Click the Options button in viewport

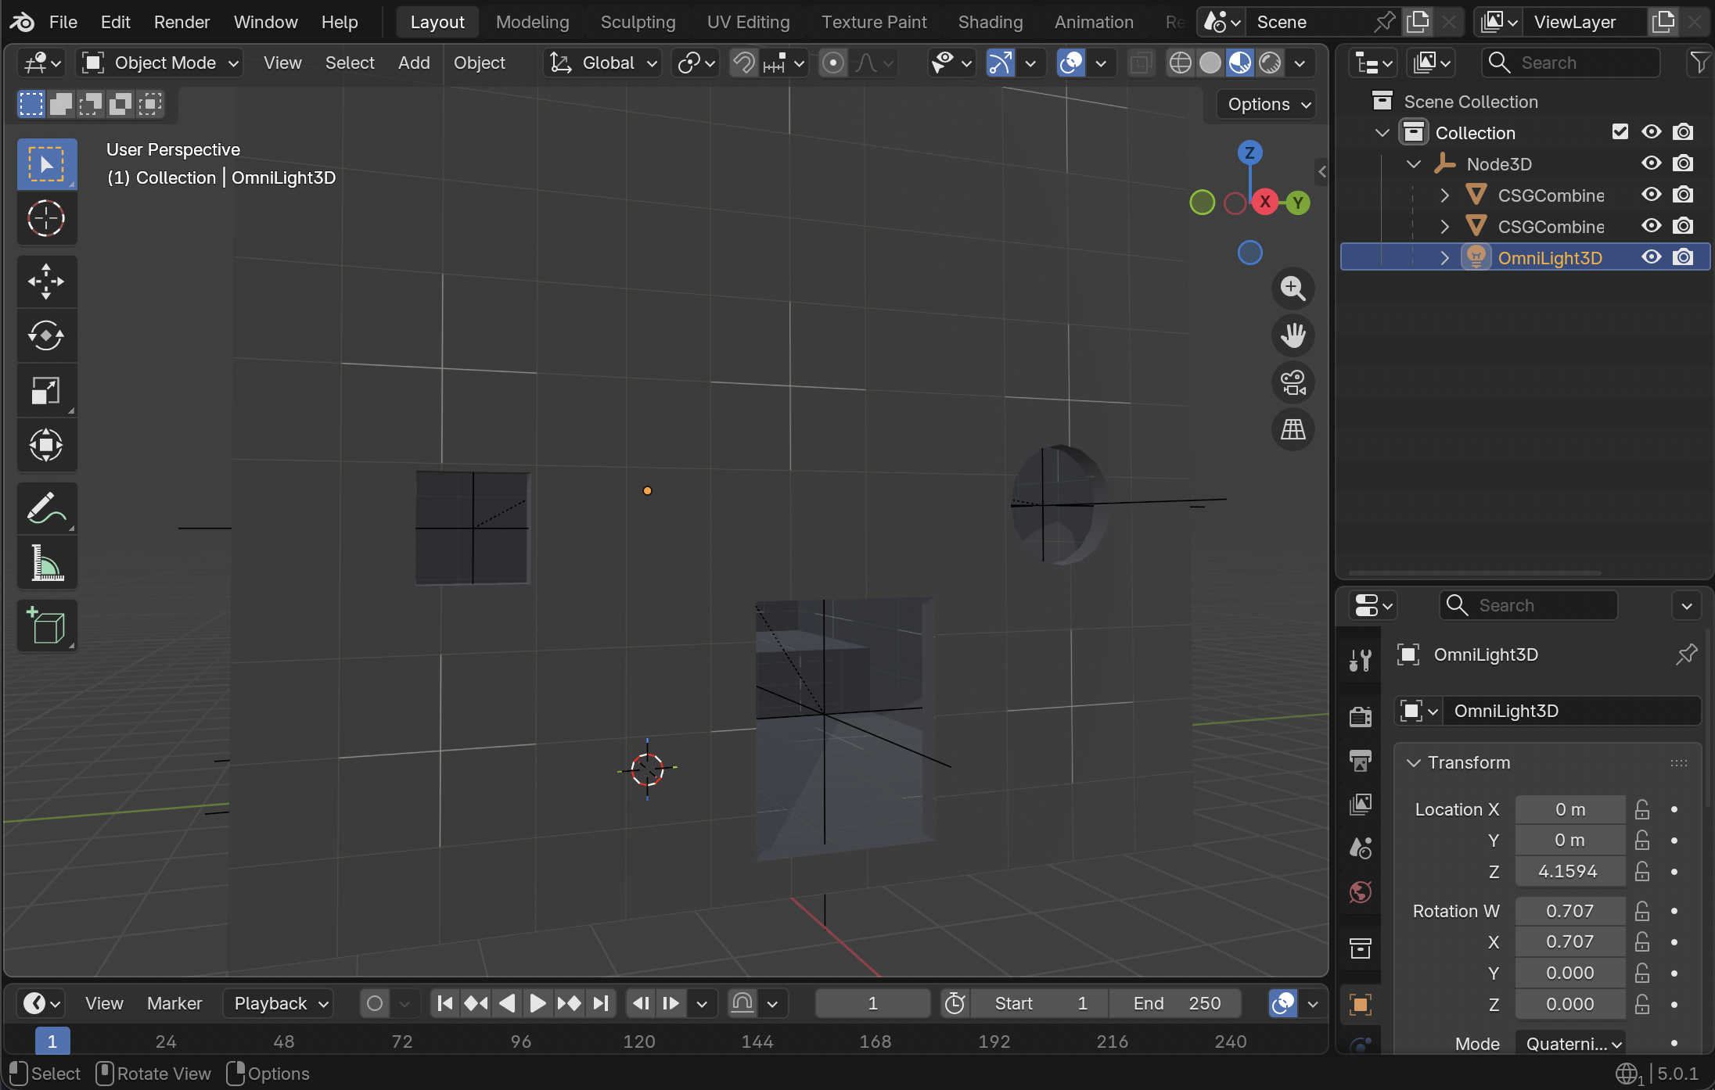(x=1267, y=104)
